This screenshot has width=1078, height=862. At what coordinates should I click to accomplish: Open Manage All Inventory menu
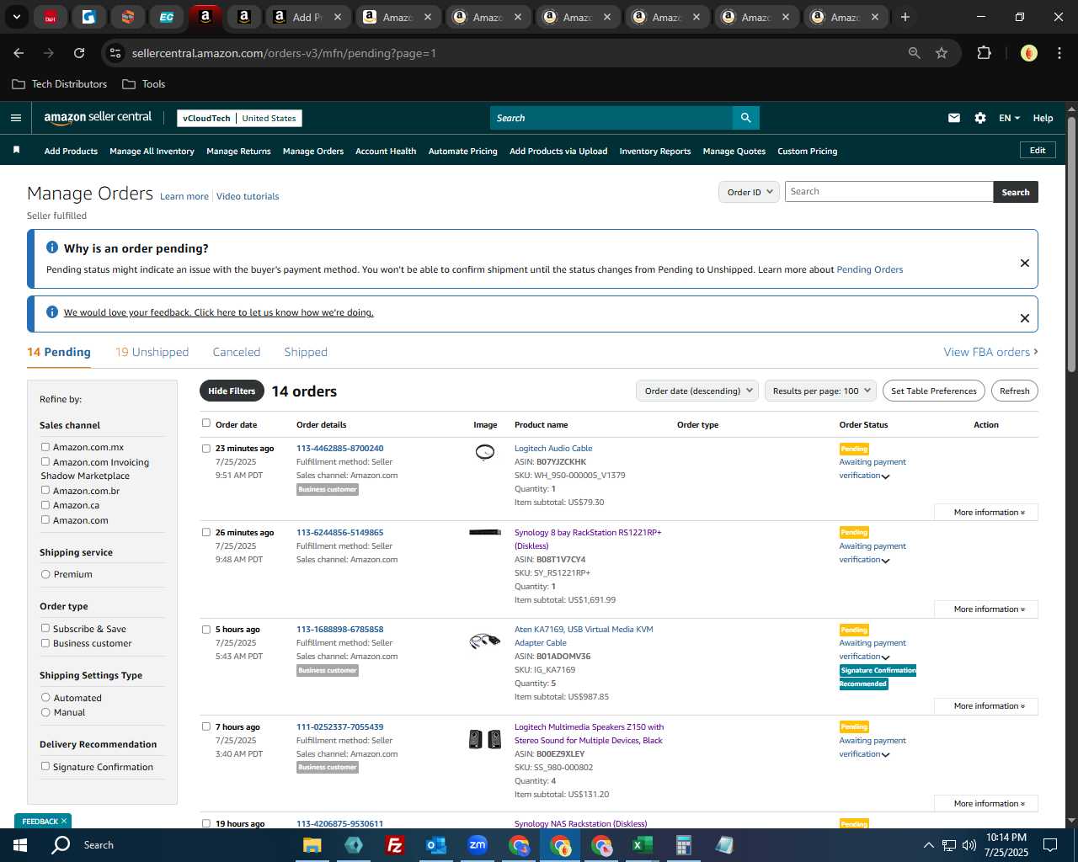point(152,152)
